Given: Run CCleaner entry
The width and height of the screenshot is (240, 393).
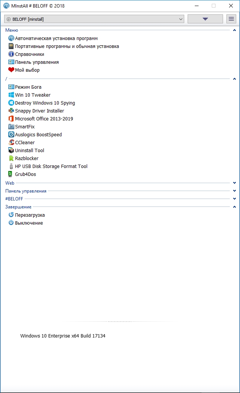Looking at the screenshot, I should [25, 142].
